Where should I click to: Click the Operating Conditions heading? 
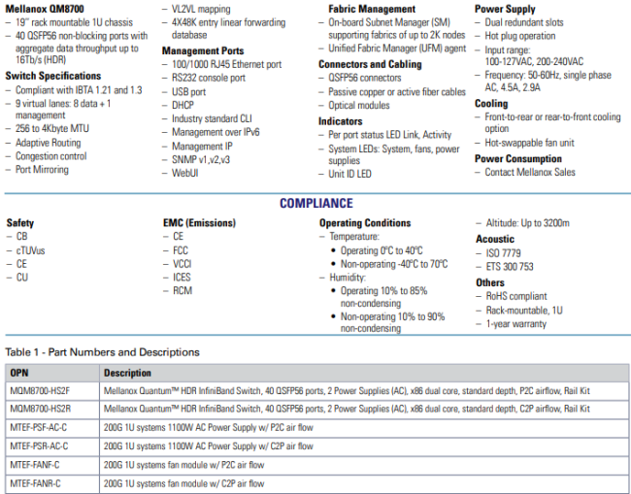(365, 223)
